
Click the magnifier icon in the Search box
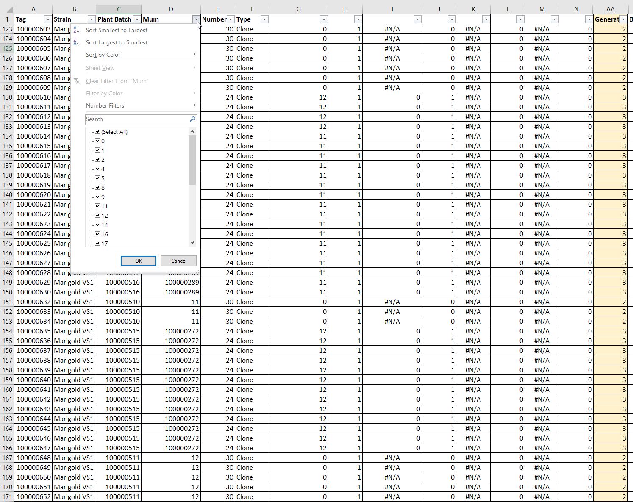pos(192,119)
